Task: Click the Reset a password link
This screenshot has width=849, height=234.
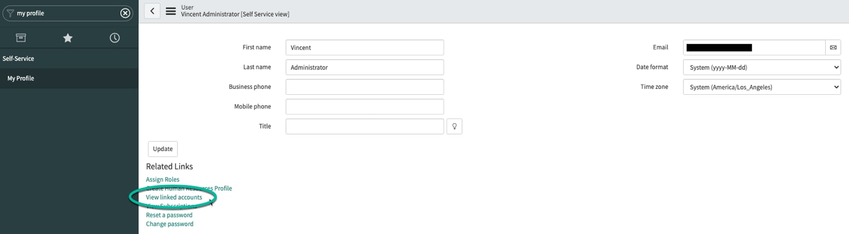Action: (x=169, y=215)
